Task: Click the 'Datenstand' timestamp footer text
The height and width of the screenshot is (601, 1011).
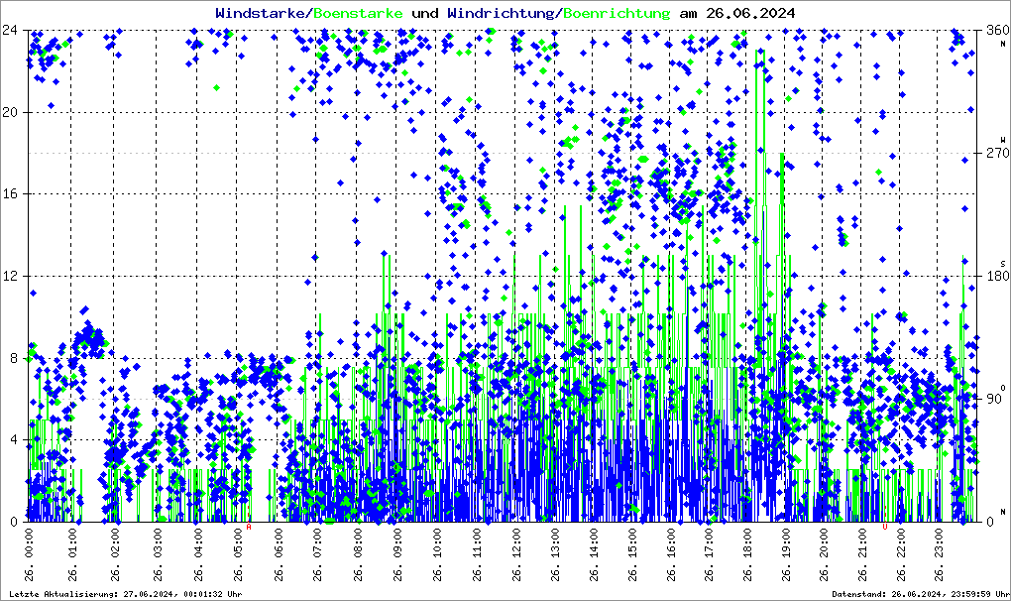Action: point(921,594)
